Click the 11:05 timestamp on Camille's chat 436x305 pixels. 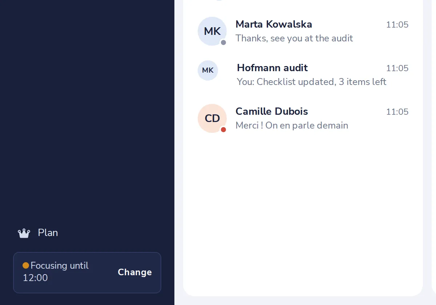pyautogui.click(x=397, y=112)
